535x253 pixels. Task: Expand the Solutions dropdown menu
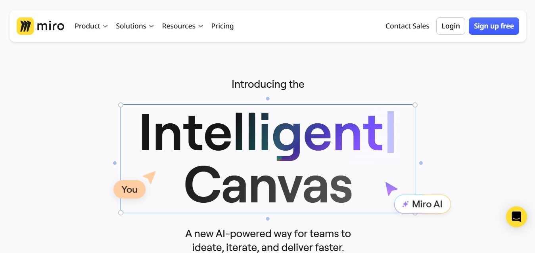[135, 26]
